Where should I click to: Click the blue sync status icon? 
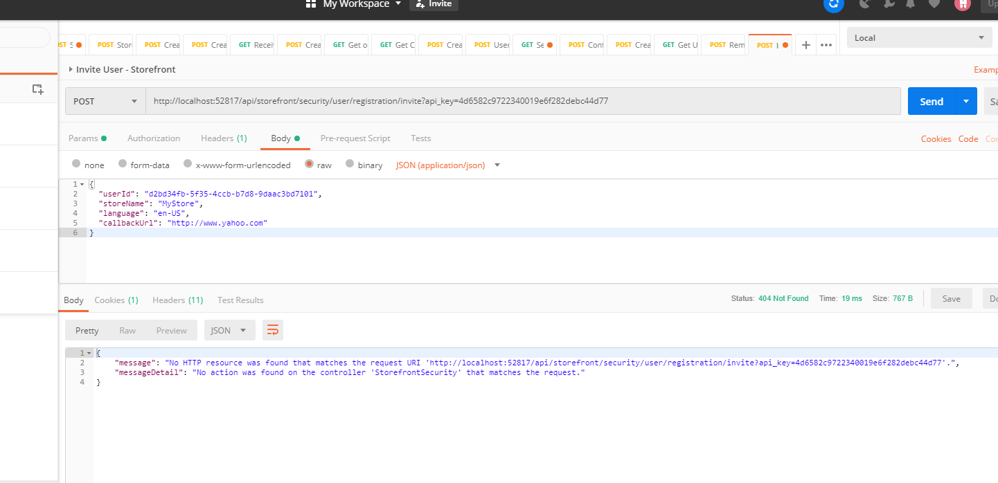coord(833,3)
